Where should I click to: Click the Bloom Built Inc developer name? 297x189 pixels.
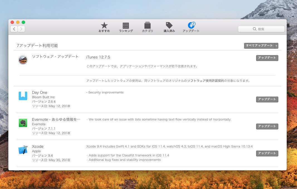point(43,97)
